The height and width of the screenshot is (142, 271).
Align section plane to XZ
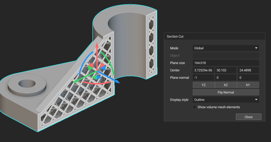click(x=226, y=85)
